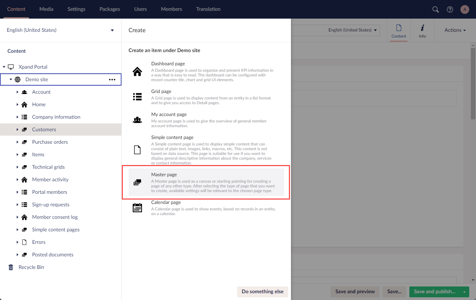Create a Grid page item
Viewport: 476px width, 300px height.
coord(206,97)
